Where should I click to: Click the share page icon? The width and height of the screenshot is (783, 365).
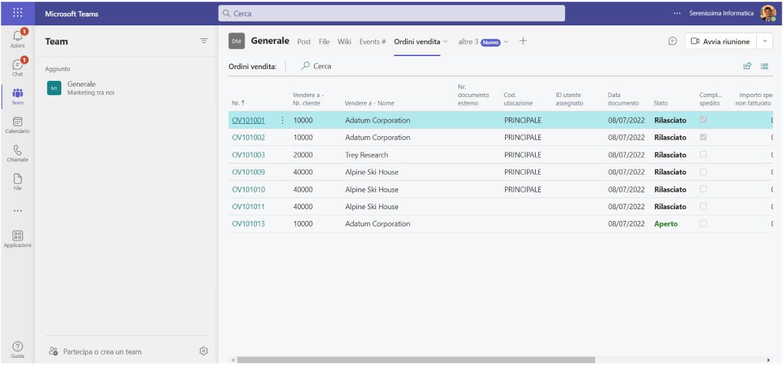pyautogui.click(x=748, y=66)
